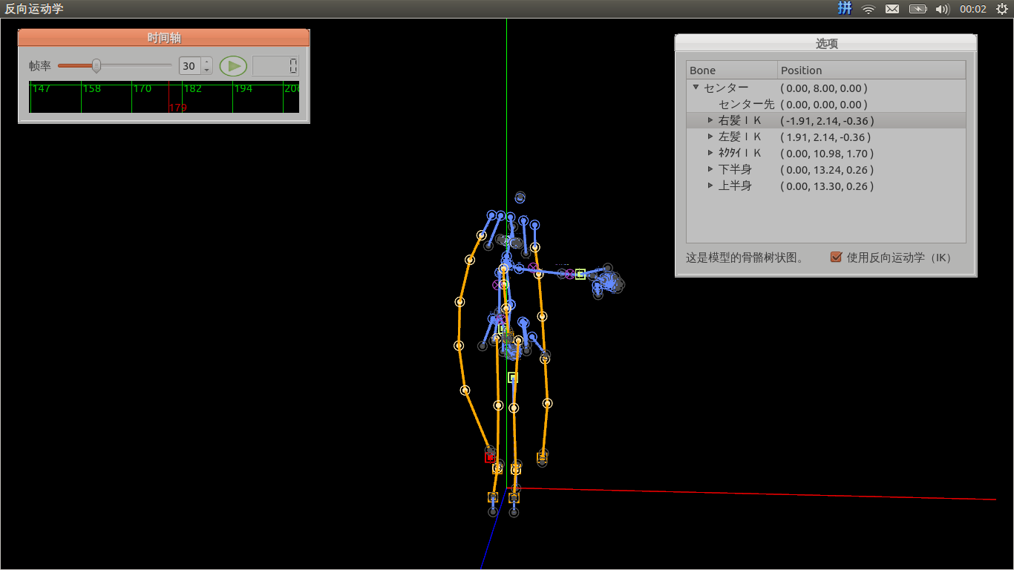Select the センター先 bone row

tap(746, 105)
